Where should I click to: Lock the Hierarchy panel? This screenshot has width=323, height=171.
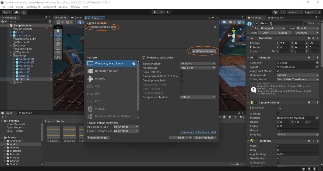(x=46, y=18)
